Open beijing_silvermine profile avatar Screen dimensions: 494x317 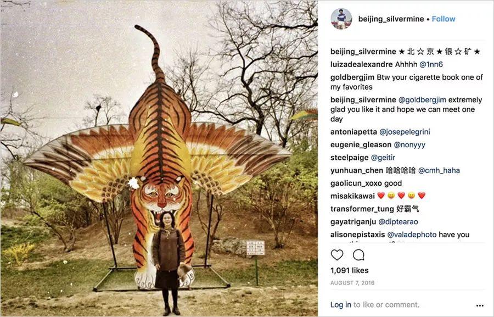pyautogui.click(x=341, y=19)
